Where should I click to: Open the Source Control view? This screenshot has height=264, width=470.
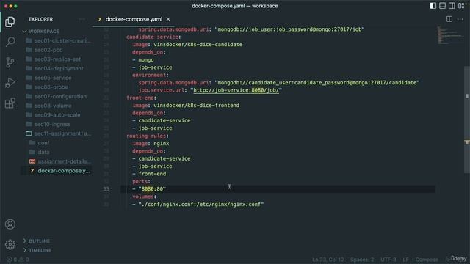click(x=10, y=62)
